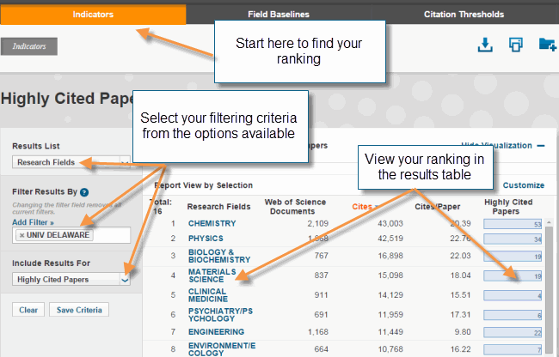Open the Results List Research Fields dropdown

[x=71, y=162]
